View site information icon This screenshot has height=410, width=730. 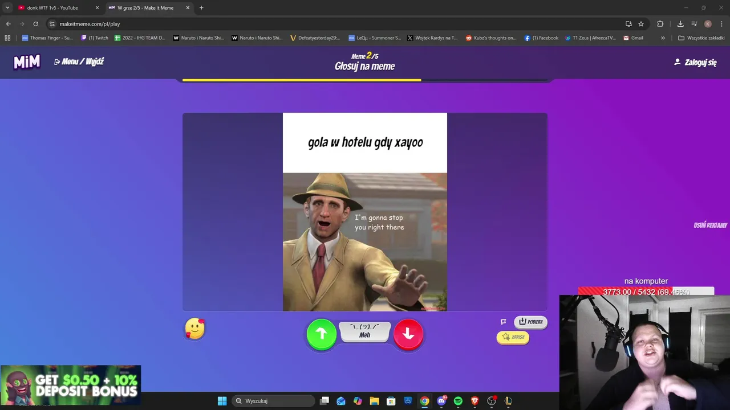[x=52, y=24]
